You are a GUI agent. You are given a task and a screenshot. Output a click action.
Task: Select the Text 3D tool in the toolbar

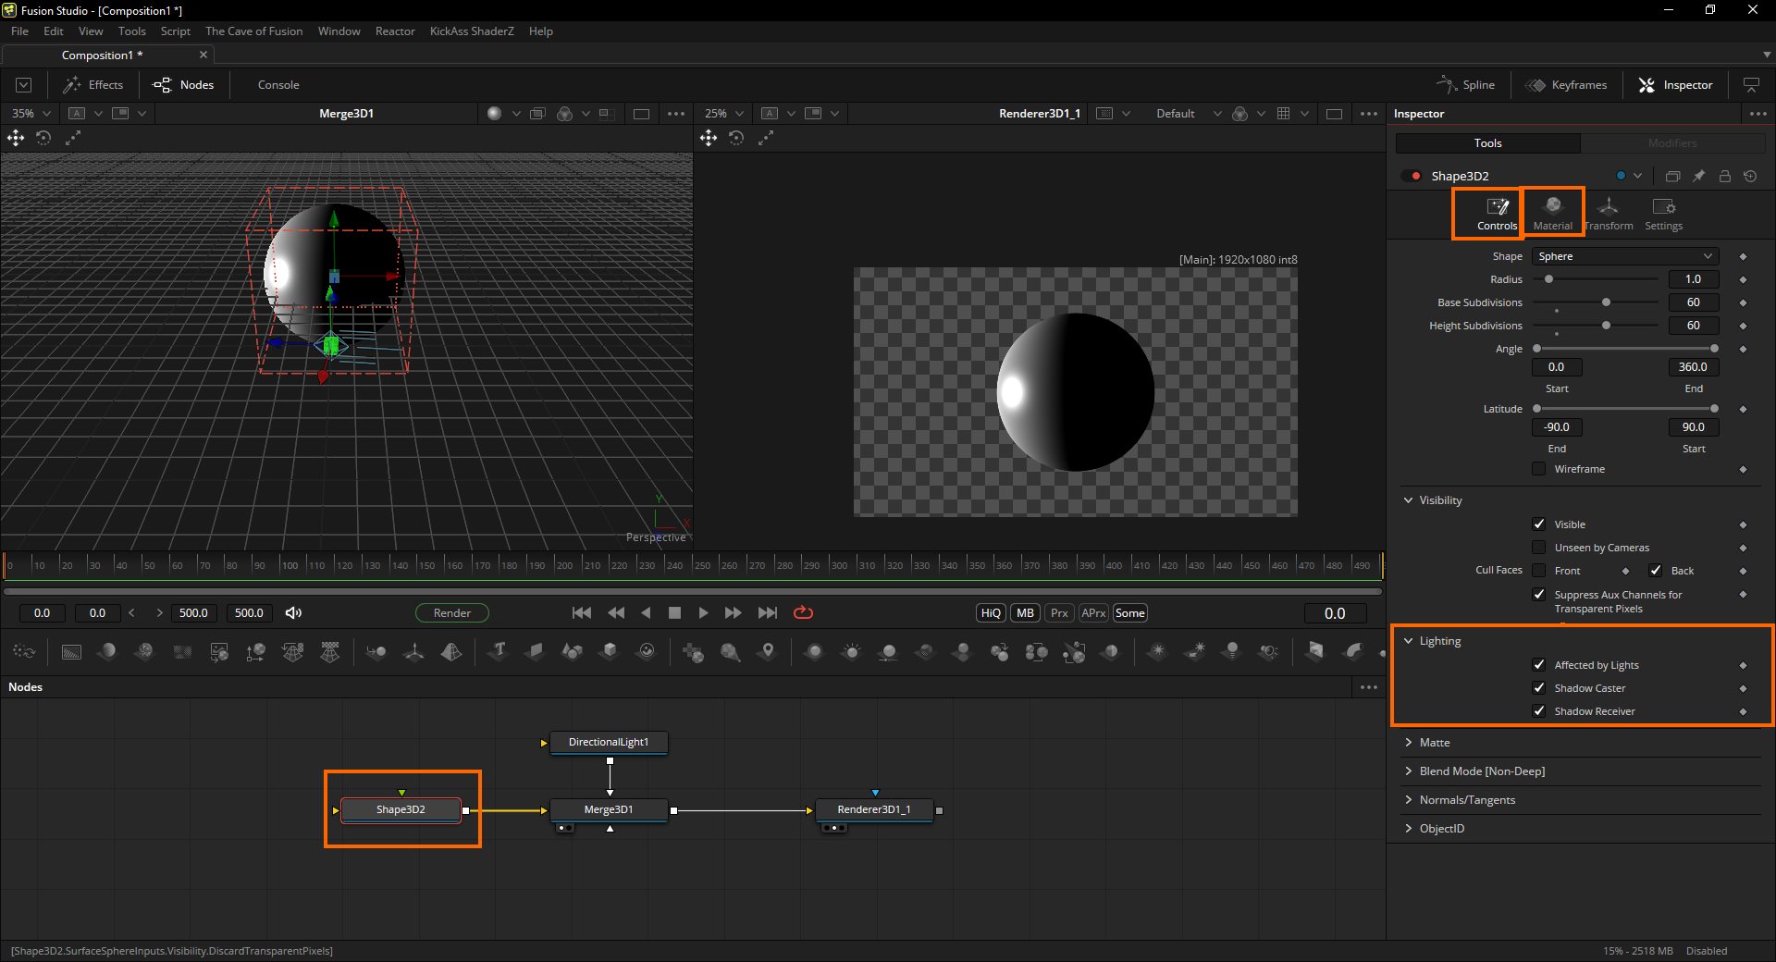tap(499, 652)
